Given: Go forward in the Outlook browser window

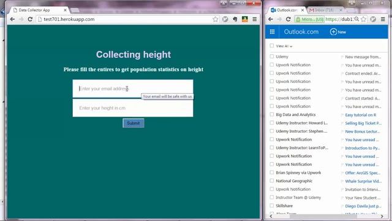Looking at the screenshot, I should (x=279, y=19).
